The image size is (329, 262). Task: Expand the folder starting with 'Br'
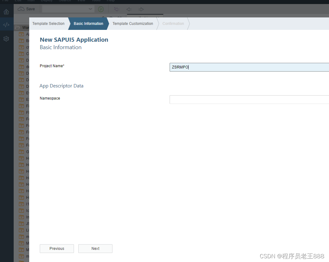point(21,40)
